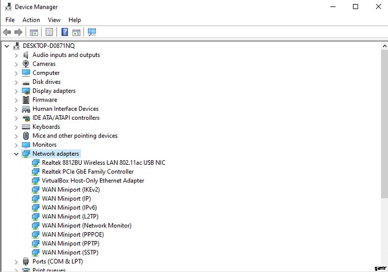This screenshot has width=388, height=272.
Task: Collapse the Network adapters category
Action: click(16, 154)
